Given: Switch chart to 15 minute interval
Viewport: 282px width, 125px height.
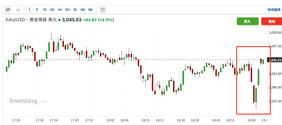Looking at the screenshot, I should 45,10.
